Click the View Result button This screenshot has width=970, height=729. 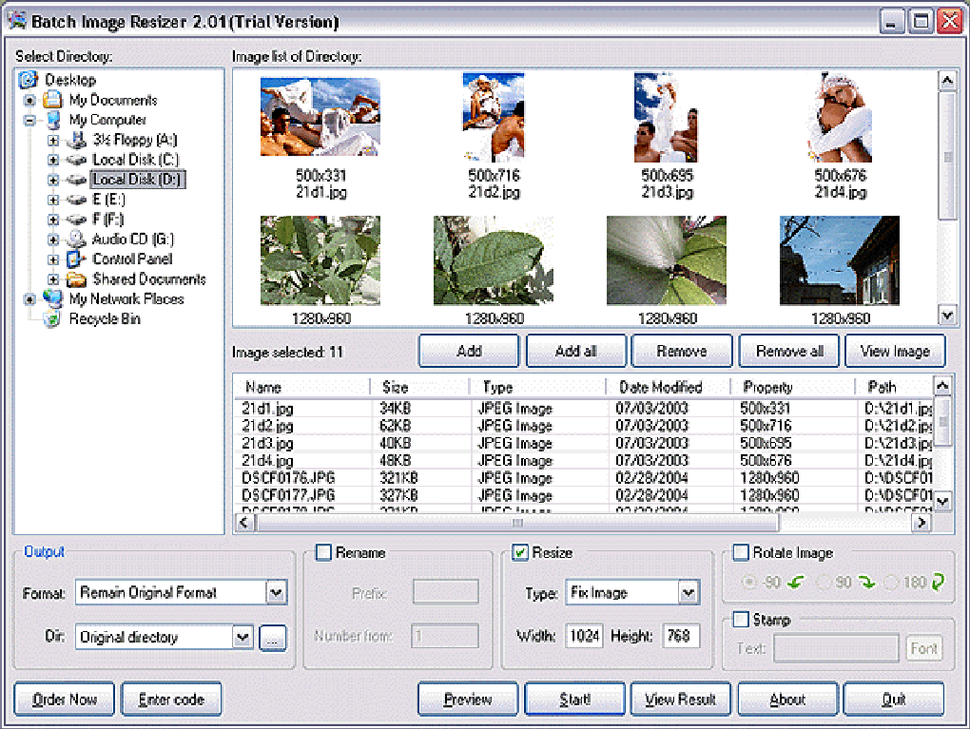[x=681, y=699]
